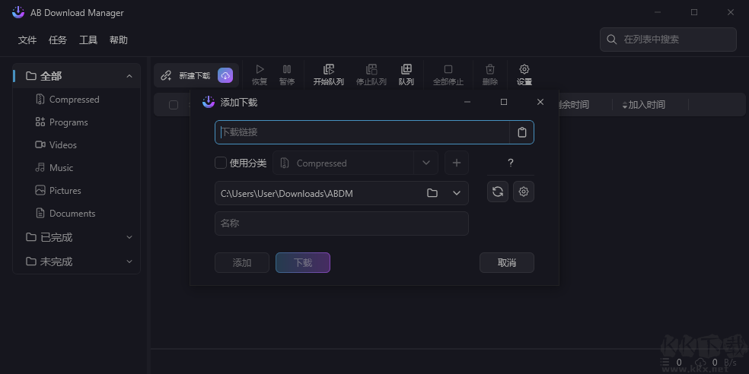
Task: Click the Pause (暂停) toolbar icon
Action: point(287,70)
